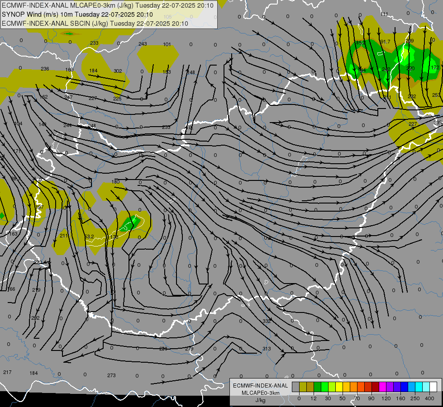Click the legend scale value 12
Image resolution: width=443 pixels, height=407 pixels.
click(x=313, y=398)
